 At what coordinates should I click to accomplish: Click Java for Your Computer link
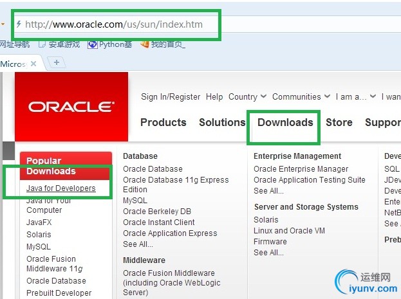48,205
